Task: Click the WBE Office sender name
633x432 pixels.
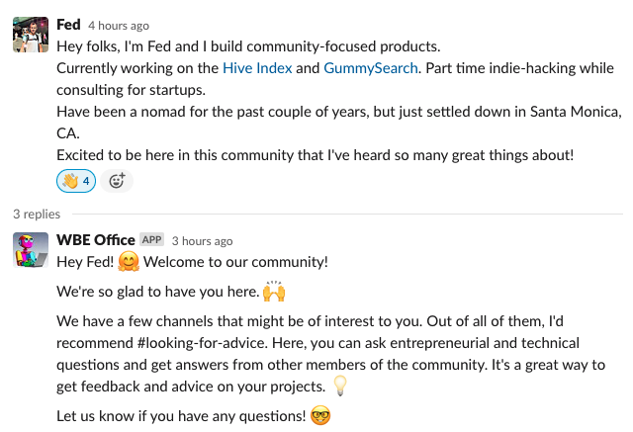Action: [95, 240]
